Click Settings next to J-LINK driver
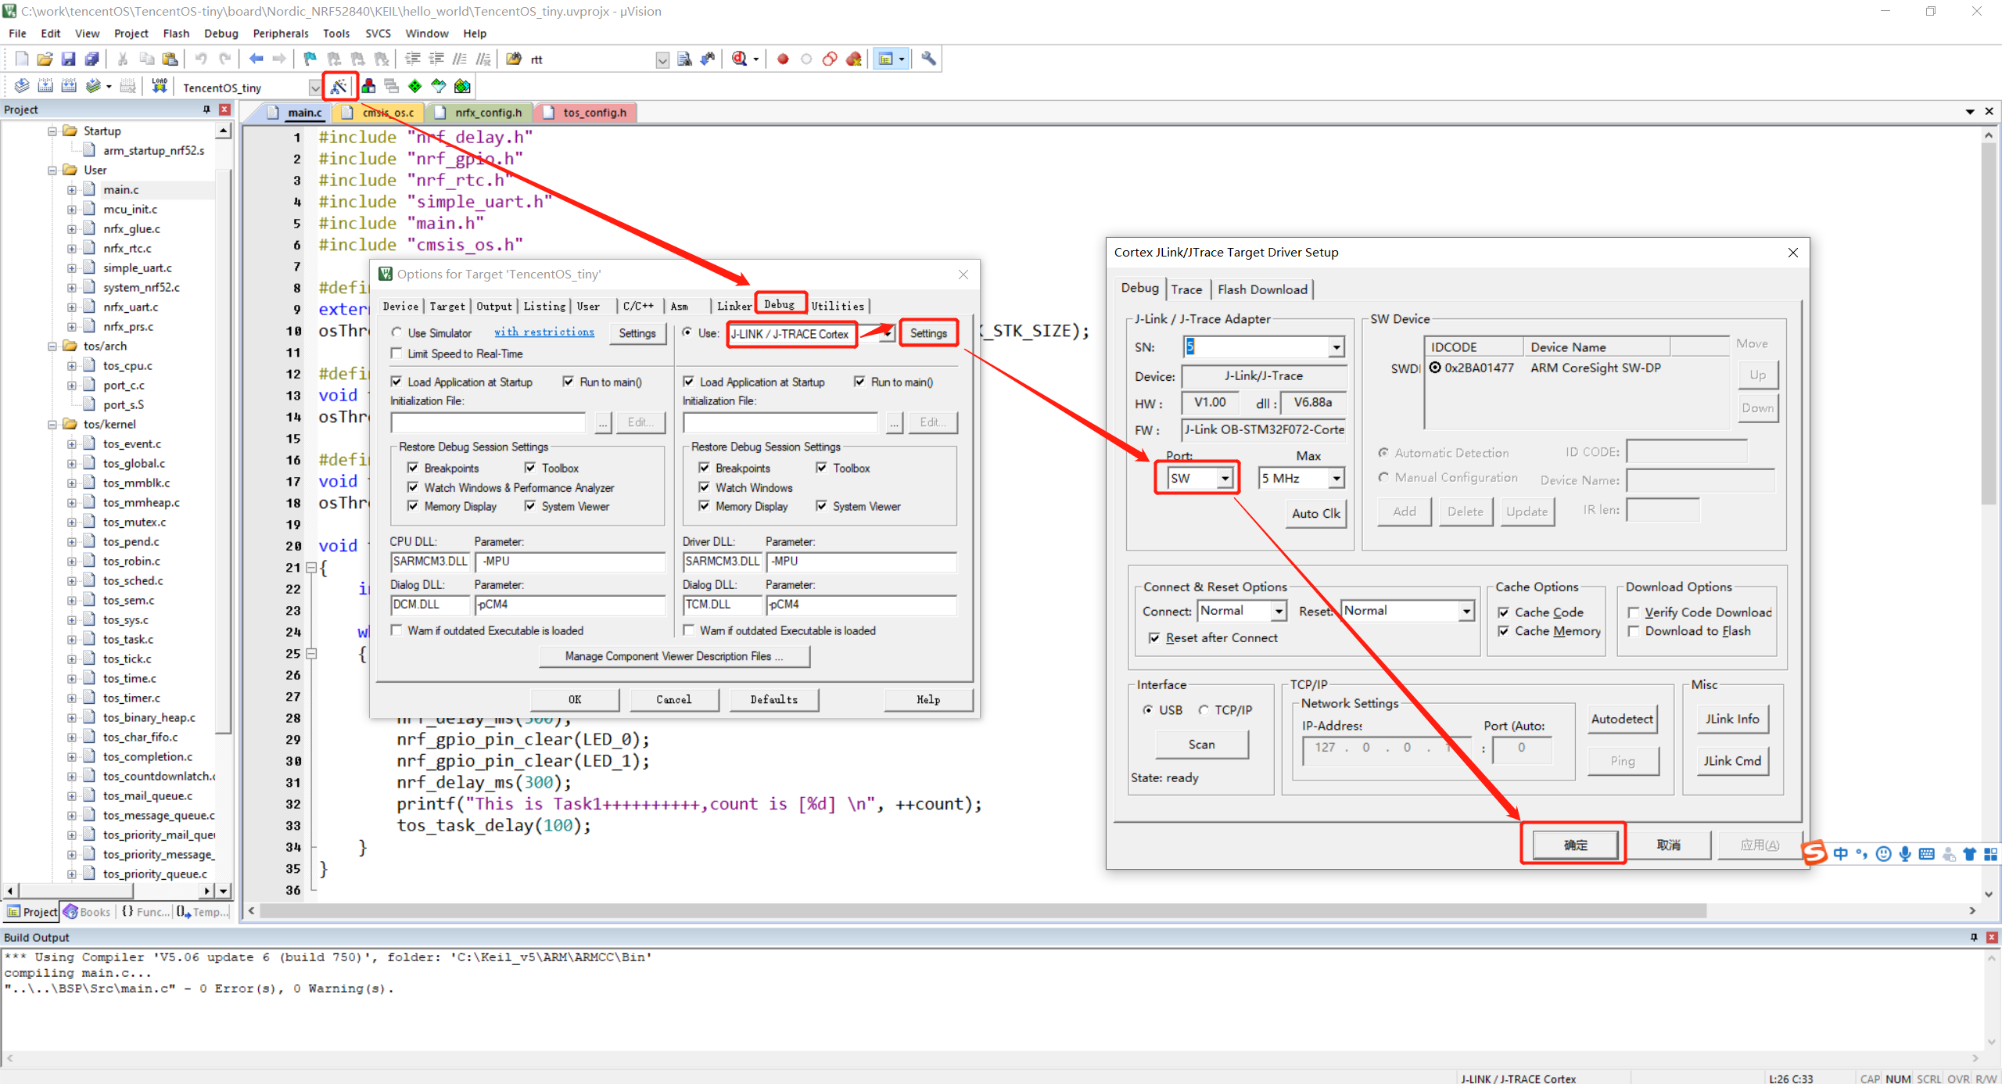The height and width of the screenshot is (1084, 2002). (x=928, y=333)
